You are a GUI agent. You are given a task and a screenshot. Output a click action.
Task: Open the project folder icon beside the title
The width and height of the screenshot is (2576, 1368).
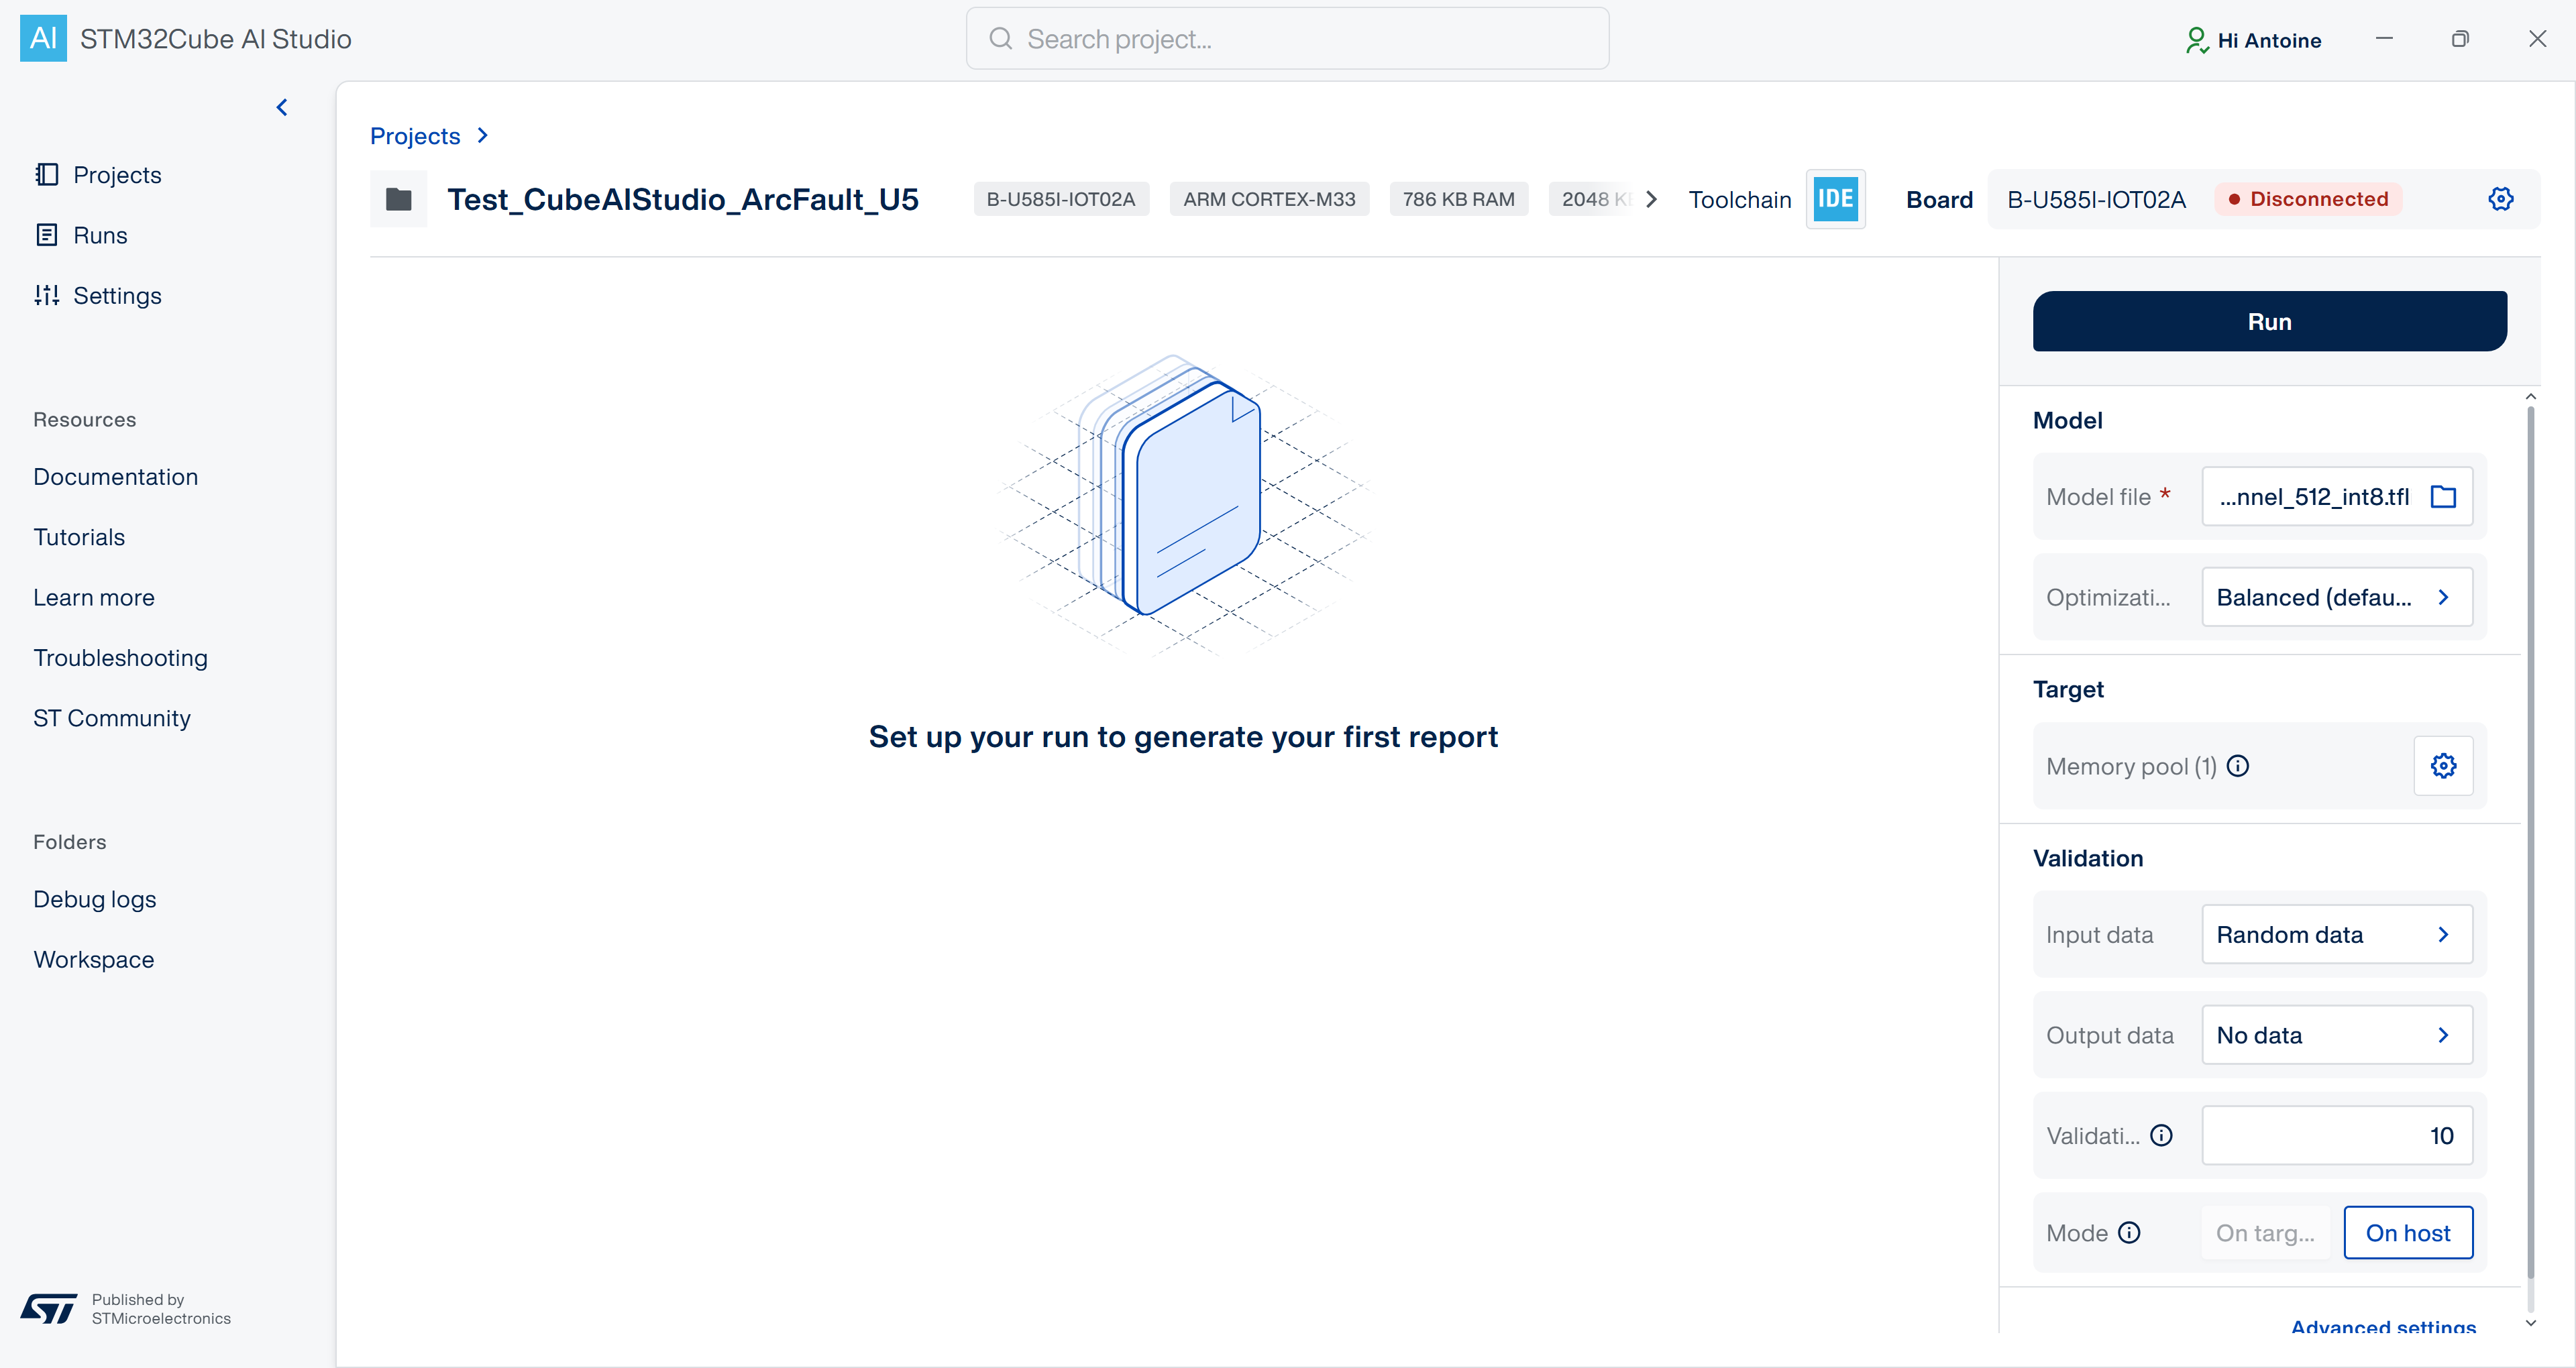coord(399,199)
